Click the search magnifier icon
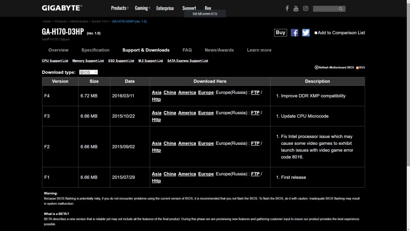Screen dimensions: 410x231 tap(340, 9)
